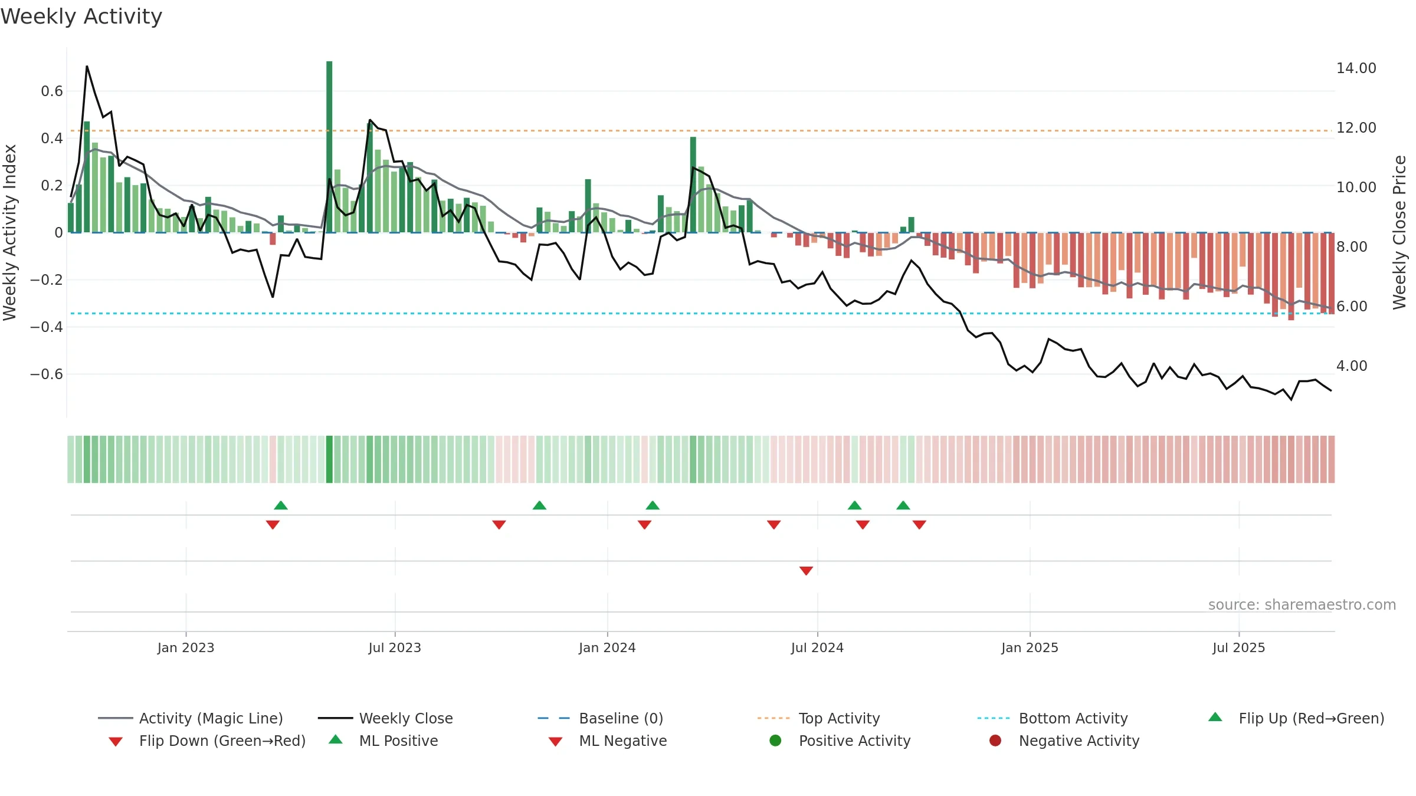Click the 6.00 price axis label
The image size is (1416, 796).
1352,306
